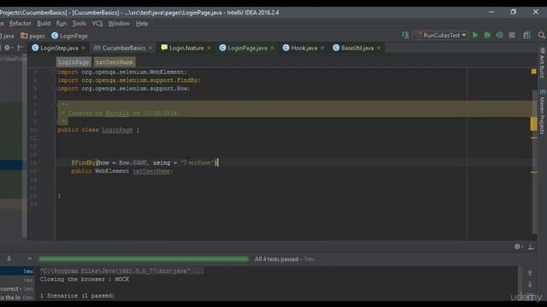The width and height of the screenshot is (547, 307).
Task: Click the down arrow in console output
Action: [x=530, y=285]
